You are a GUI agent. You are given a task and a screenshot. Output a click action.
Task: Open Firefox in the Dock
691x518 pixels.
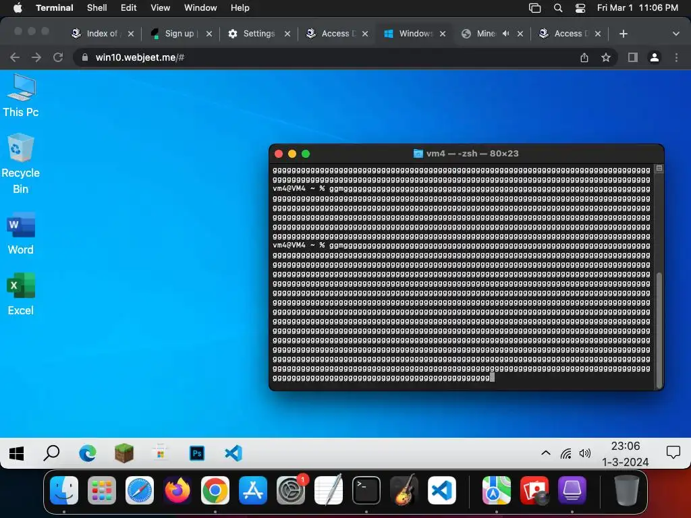(177, 490)
